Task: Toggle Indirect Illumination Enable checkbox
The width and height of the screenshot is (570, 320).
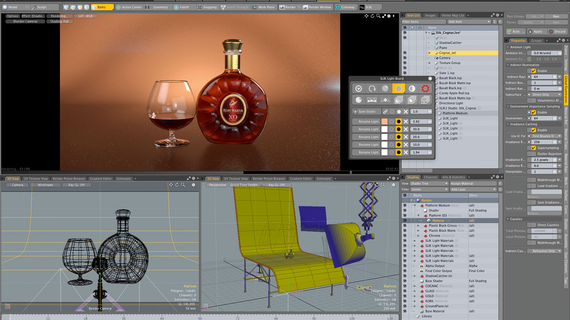Action: [x=534, y=71]
